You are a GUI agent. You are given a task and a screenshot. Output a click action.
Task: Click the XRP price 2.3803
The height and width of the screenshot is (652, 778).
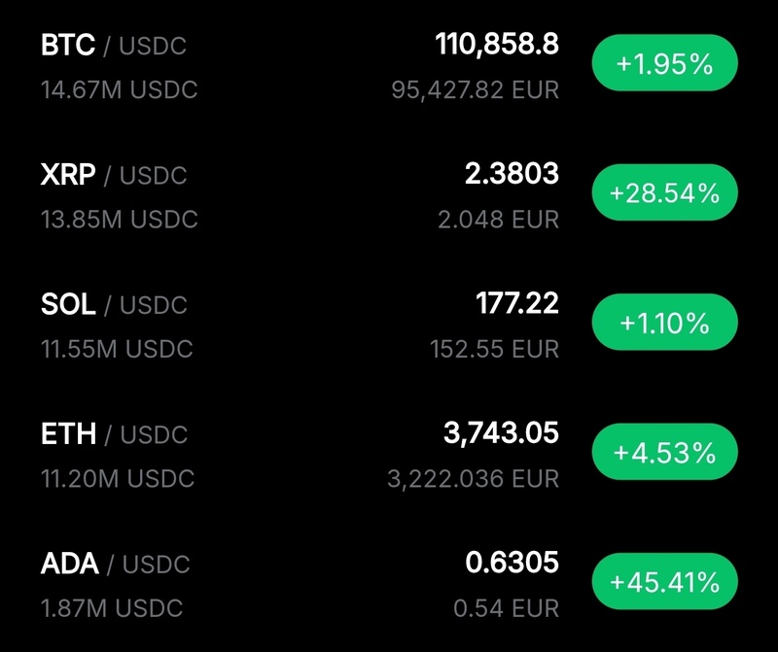[512, 173]
